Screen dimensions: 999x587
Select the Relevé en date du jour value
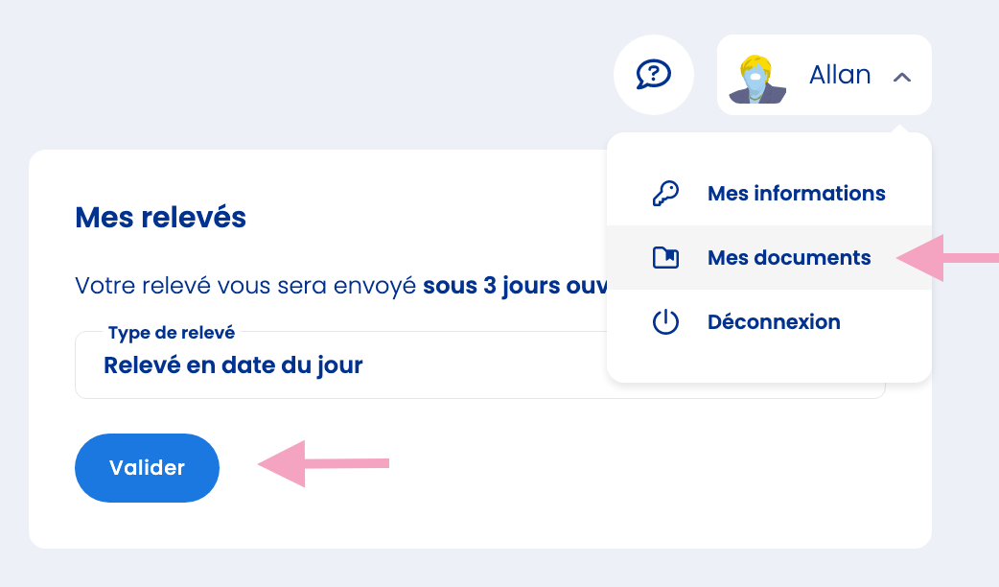click(233, 365)
